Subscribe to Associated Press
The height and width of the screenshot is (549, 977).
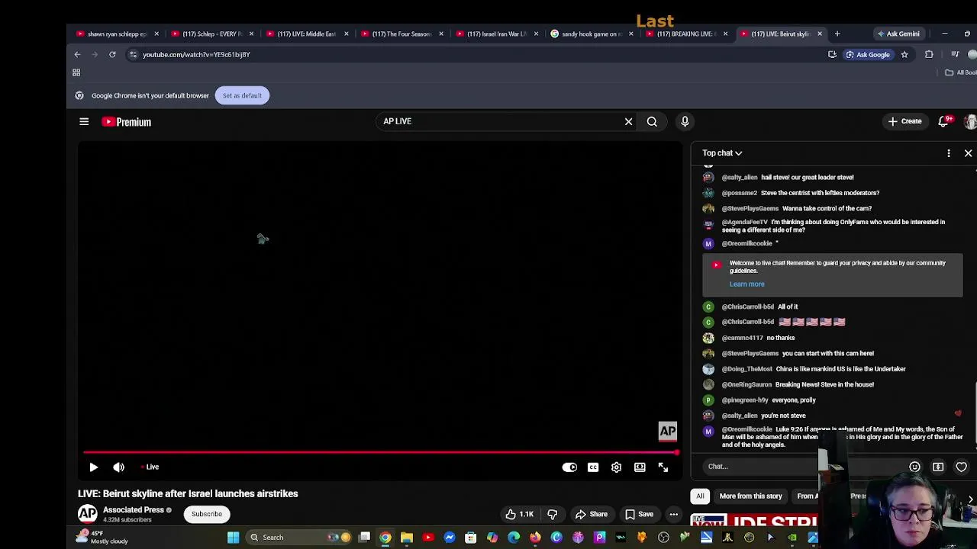click(x=207, y=514)
